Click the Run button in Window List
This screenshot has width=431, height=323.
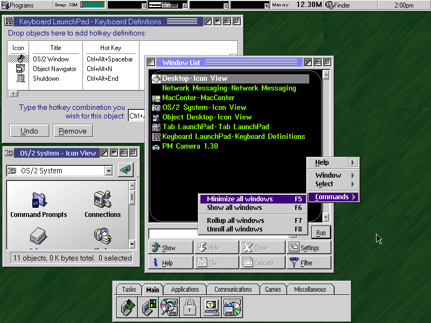point(321,233)
